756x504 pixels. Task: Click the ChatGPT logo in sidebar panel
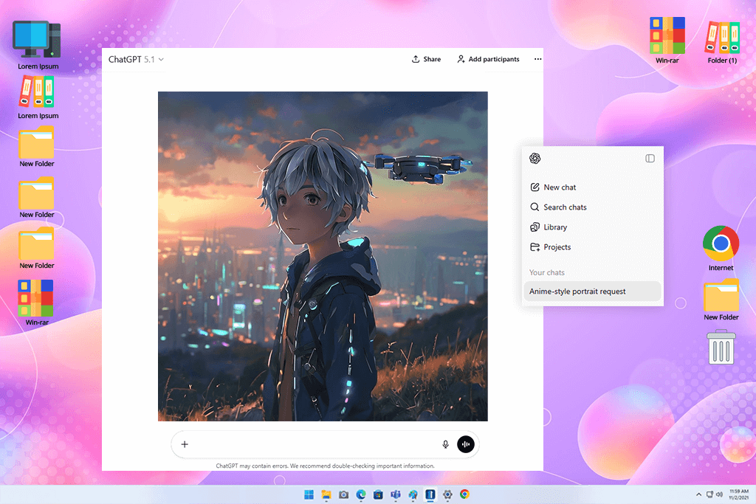(x=535, y=159)
